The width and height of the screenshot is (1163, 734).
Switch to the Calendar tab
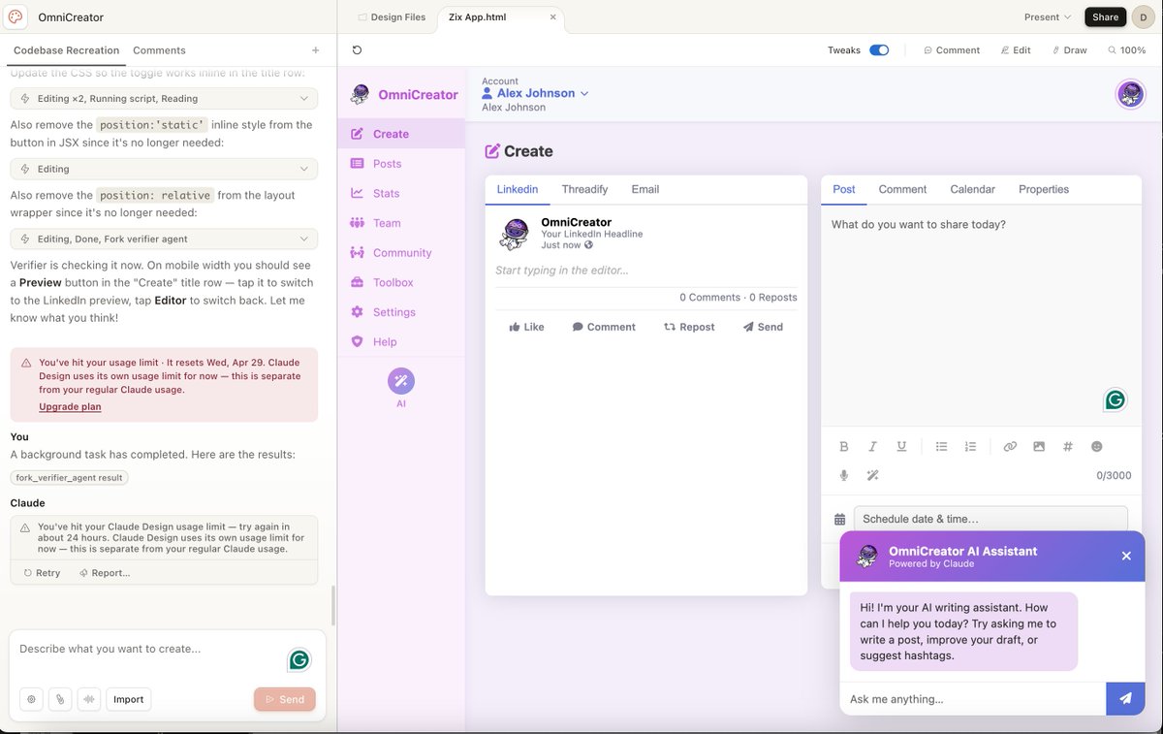[x=972, y=189]
